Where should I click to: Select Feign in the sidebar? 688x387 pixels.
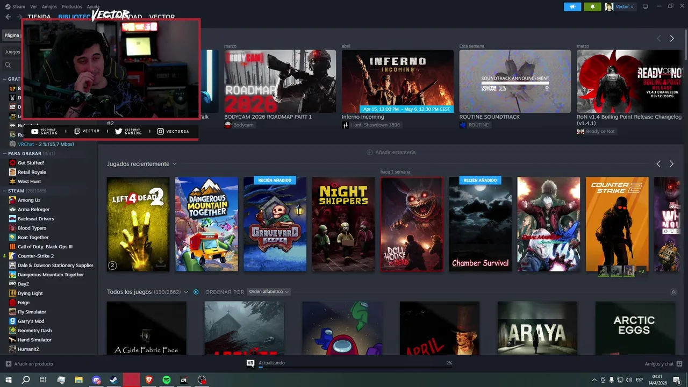pos(24,303)
